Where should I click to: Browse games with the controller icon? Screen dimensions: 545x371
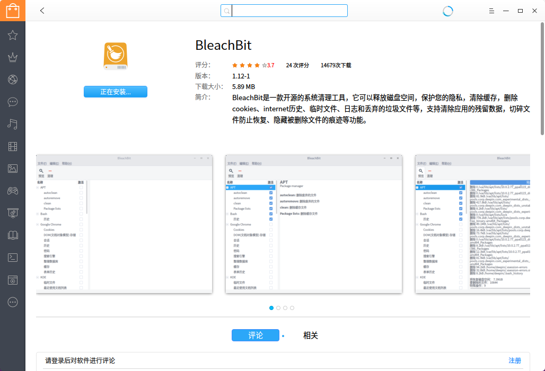(x=13, y=191)
